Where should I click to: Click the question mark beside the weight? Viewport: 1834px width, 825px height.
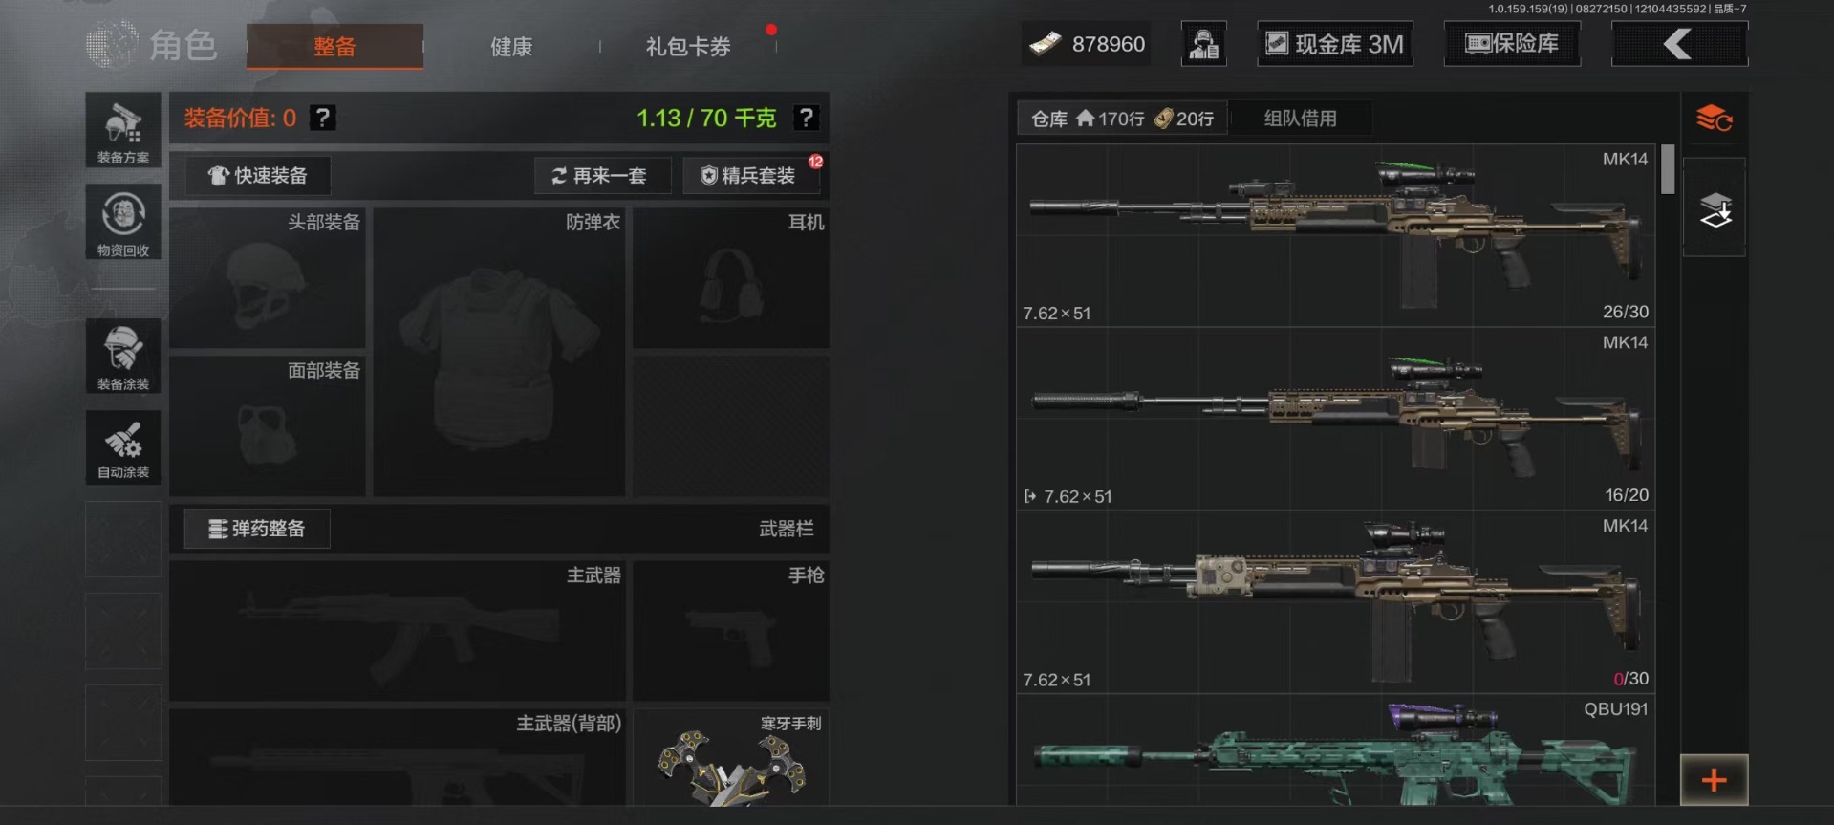[x=807, y=118]
